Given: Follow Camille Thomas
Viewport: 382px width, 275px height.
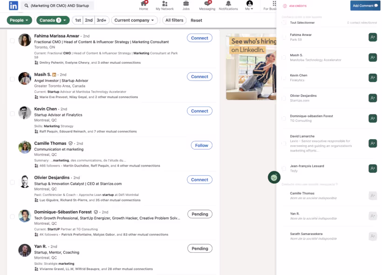Looking at the screenshot, I should pyautogui.click(x=201, y=145).
